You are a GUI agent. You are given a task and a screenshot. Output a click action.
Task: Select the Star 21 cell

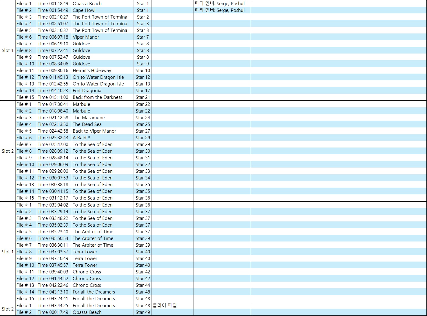143,97
